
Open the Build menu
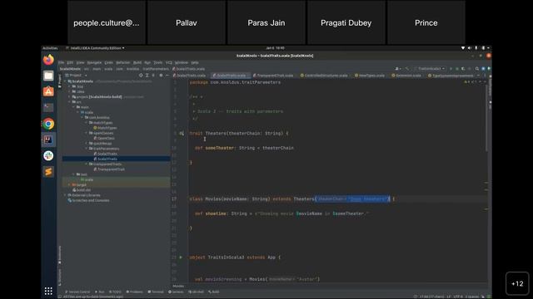137,63
